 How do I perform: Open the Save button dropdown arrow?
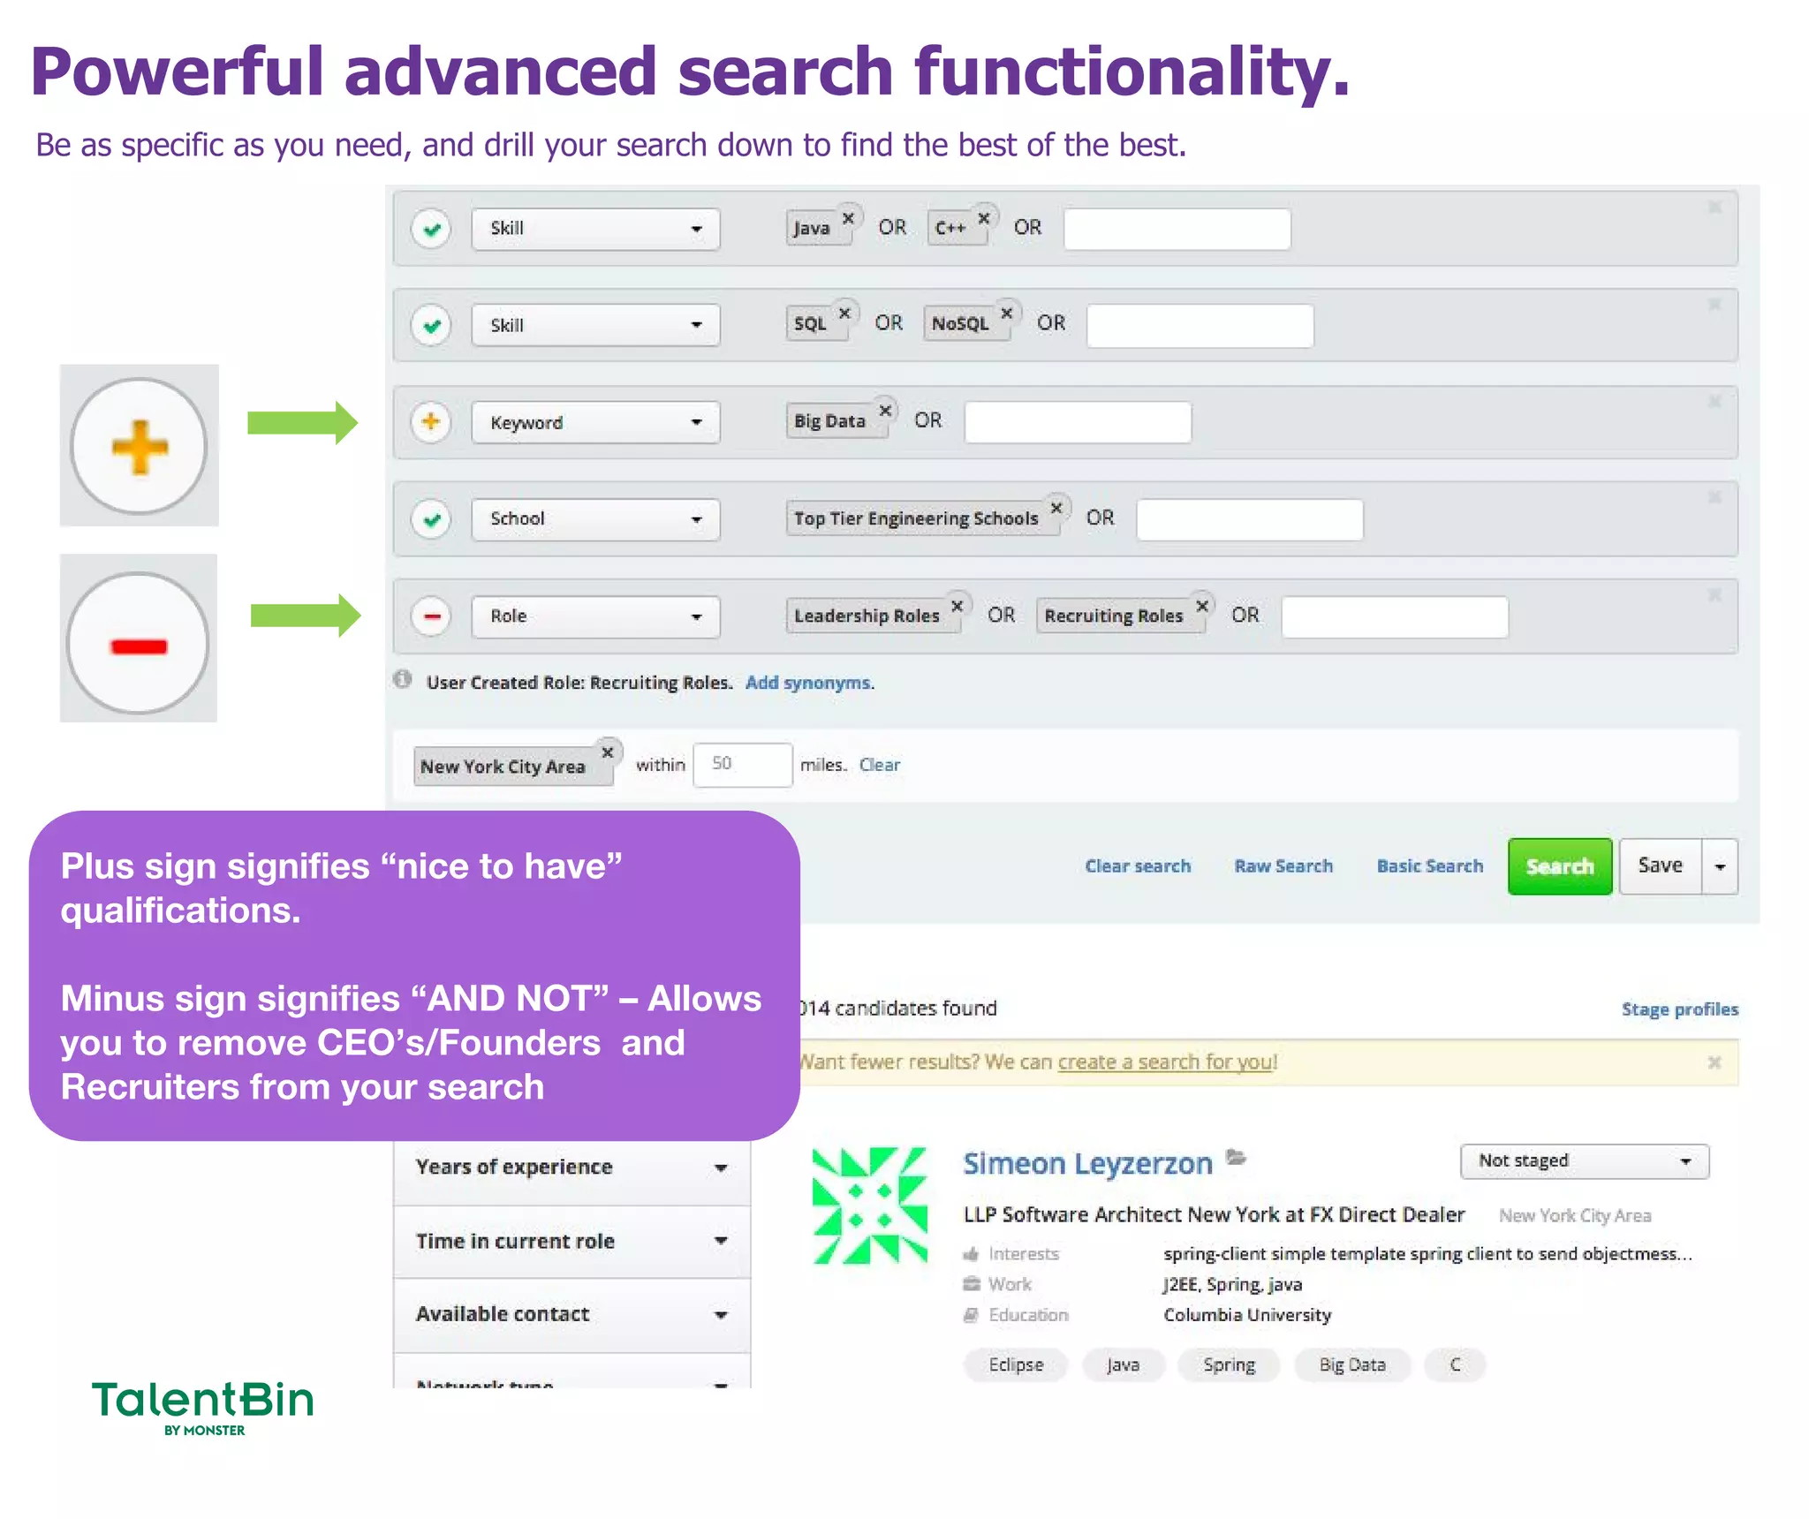pyautogui.click(x=1720, y=866)
